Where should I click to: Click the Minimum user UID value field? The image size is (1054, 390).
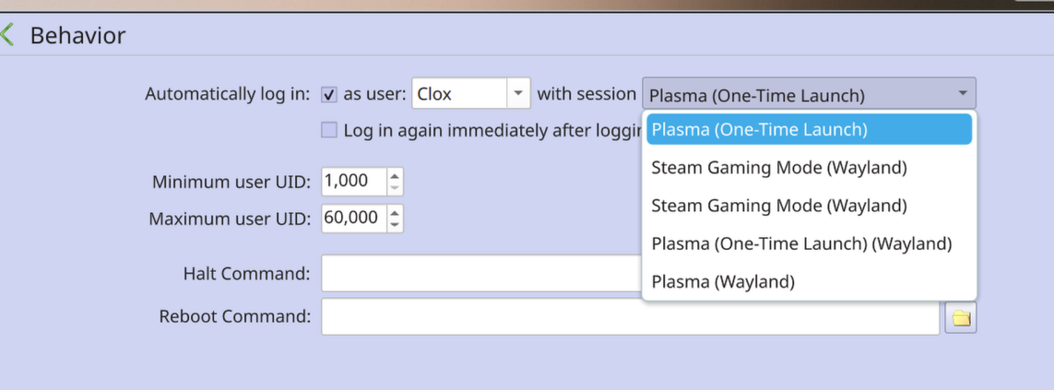click(x=353, y=182)
